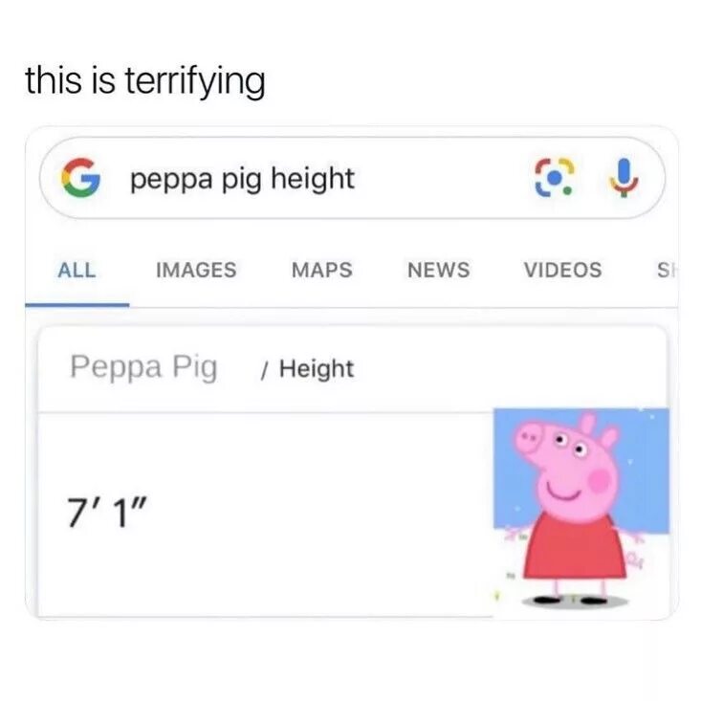701x701 pixels.
Task: Open Google Lens camera search
Action: (x=555, y=178)
